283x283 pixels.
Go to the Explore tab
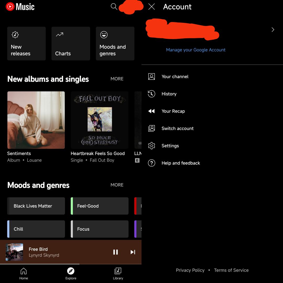coord(71,274)
